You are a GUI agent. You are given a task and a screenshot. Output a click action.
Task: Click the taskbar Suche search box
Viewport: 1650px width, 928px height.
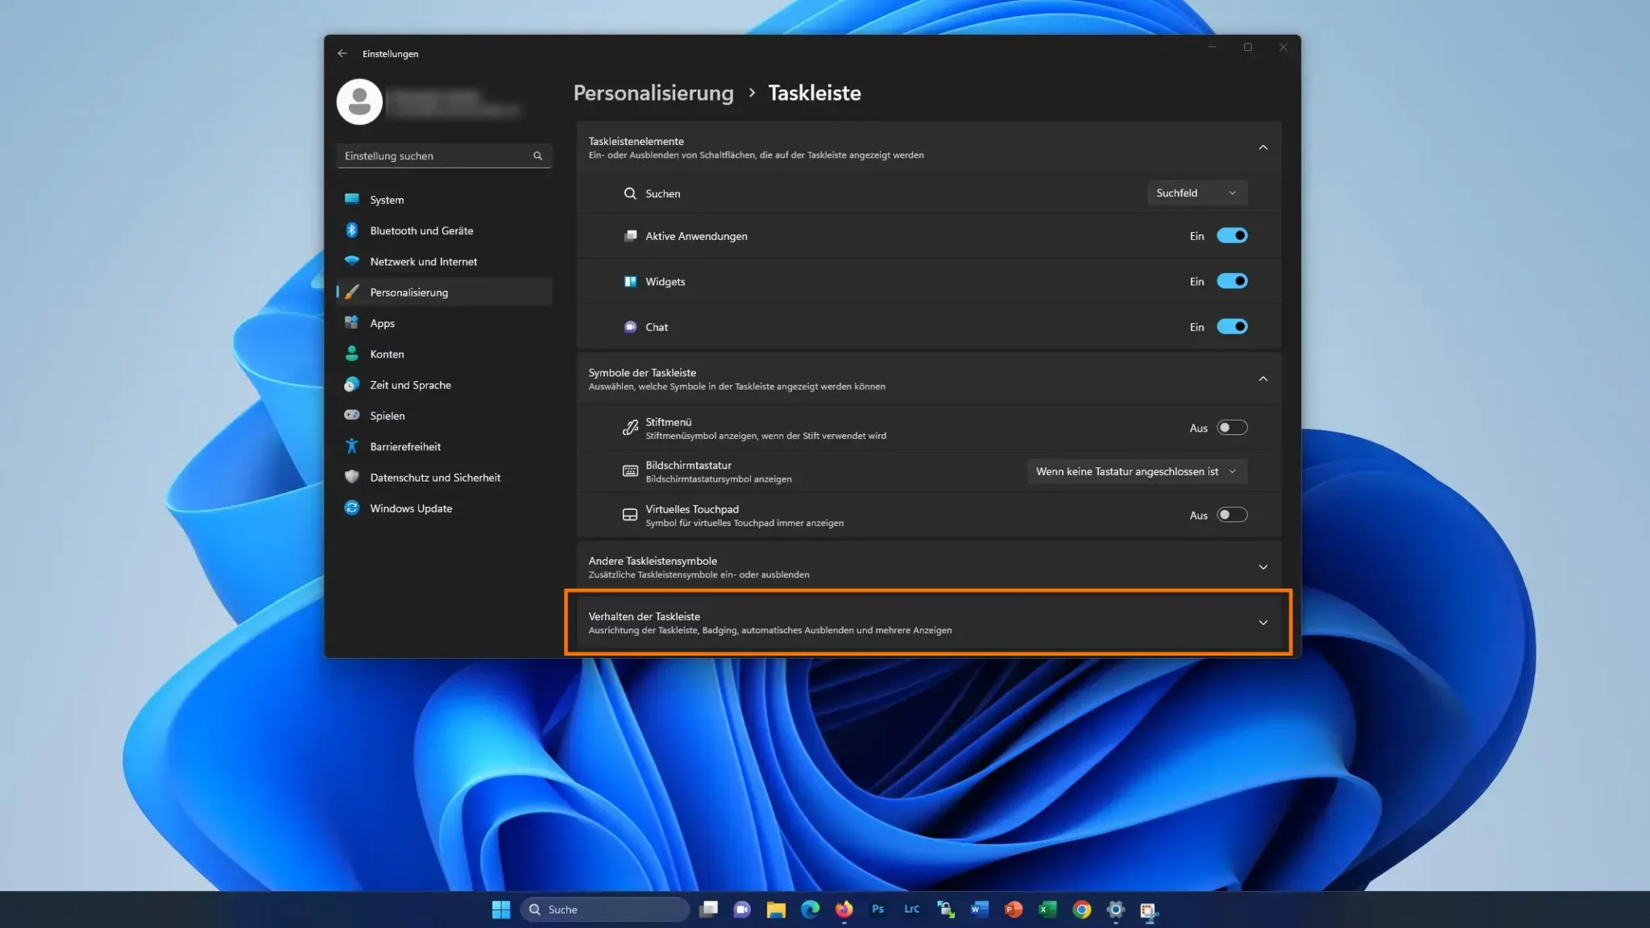605,909
